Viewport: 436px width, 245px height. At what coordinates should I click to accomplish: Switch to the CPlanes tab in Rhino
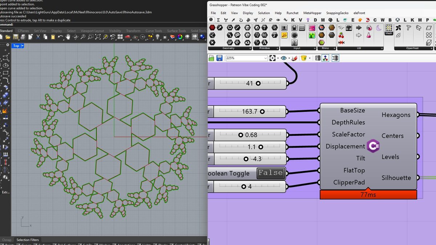point(24,31)
